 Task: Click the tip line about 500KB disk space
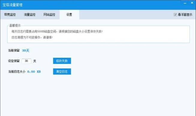point(57,31)
